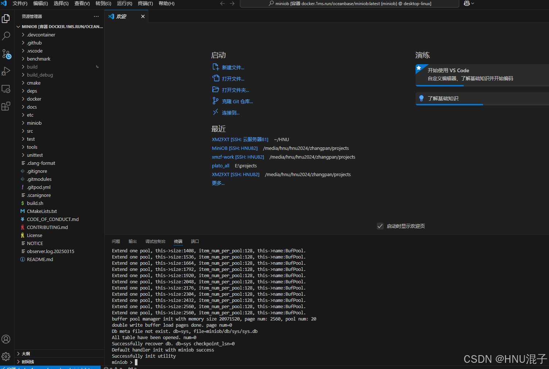Open the Search view in activity bar
549x369 pixels.
(6, 36)
